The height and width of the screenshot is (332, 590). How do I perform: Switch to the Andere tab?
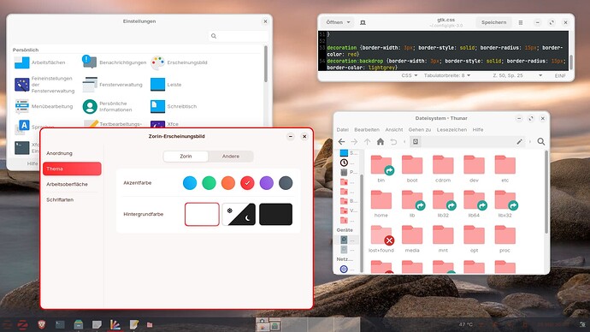(231, 157)
